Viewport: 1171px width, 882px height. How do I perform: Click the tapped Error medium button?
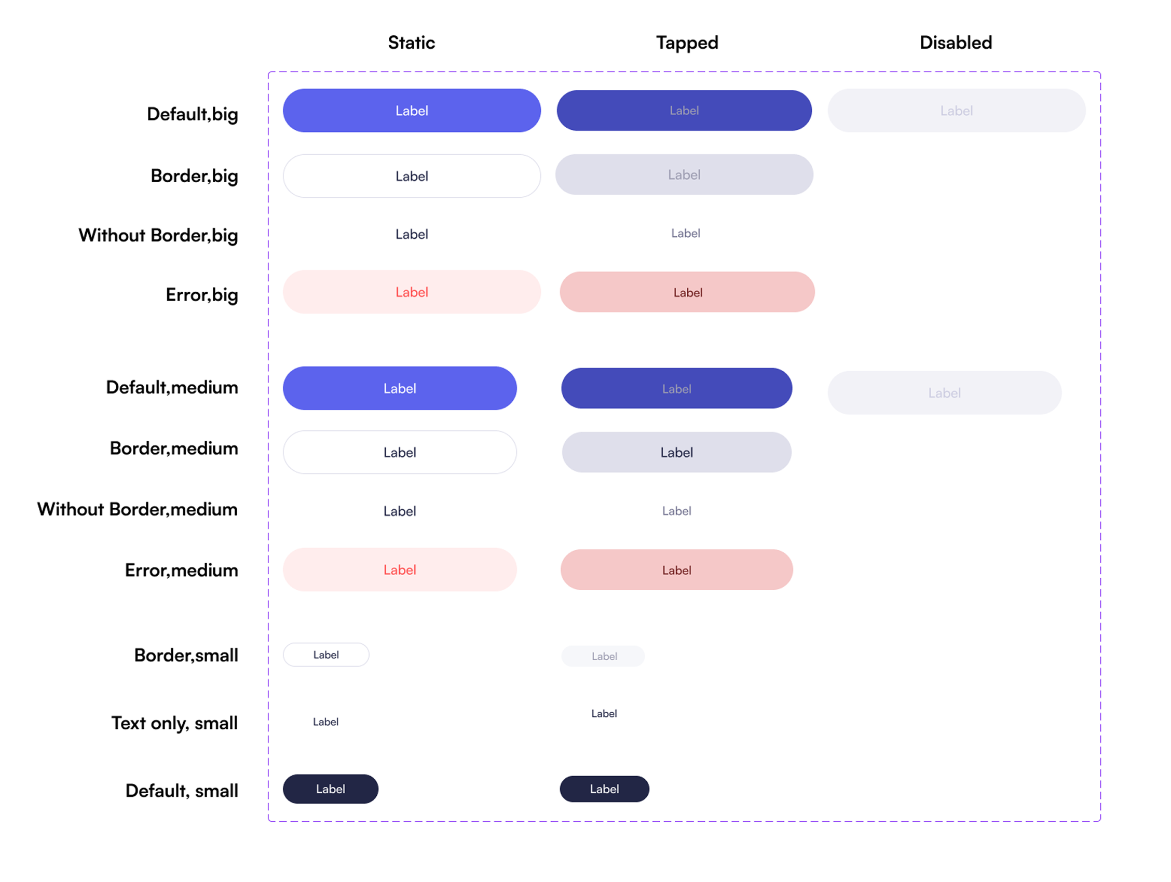coord(676,570)
